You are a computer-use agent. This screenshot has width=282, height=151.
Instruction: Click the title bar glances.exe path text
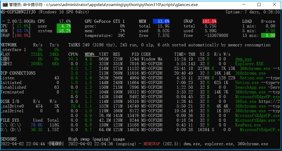122,5
